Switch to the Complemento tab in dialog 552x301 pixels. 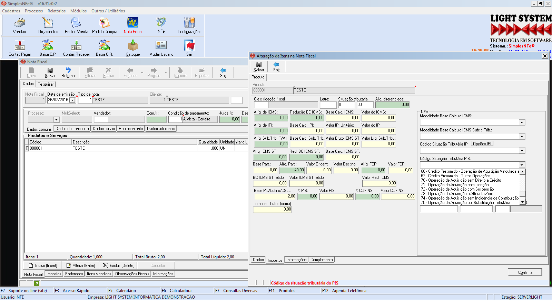point(322,260)
